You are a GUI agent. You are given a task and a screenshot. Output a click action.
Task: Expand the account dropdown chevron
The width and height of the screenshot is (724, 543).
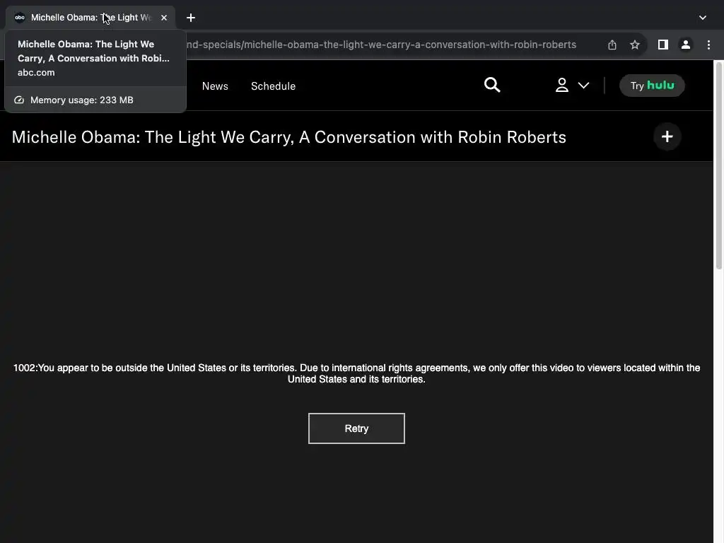coord(583,86)
